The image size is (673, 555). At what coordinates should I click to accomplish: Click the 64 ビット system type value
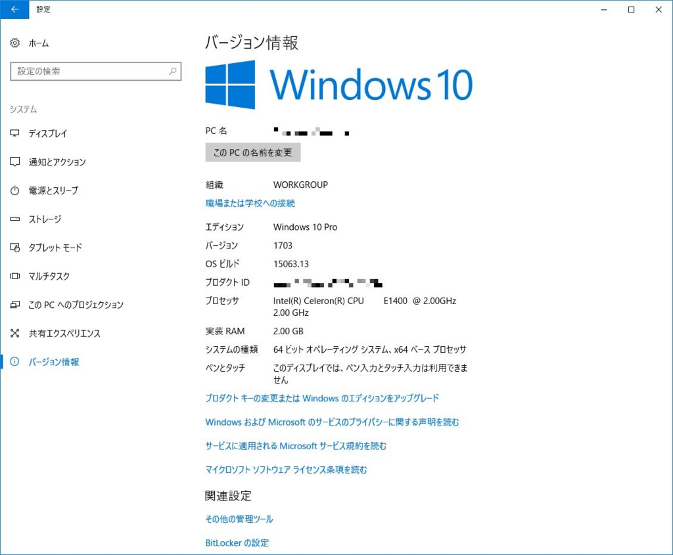(369, 349)
